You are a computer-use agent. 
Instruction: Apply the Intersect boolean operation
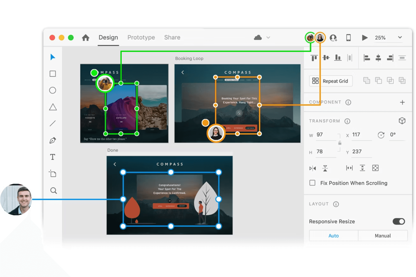390,81
